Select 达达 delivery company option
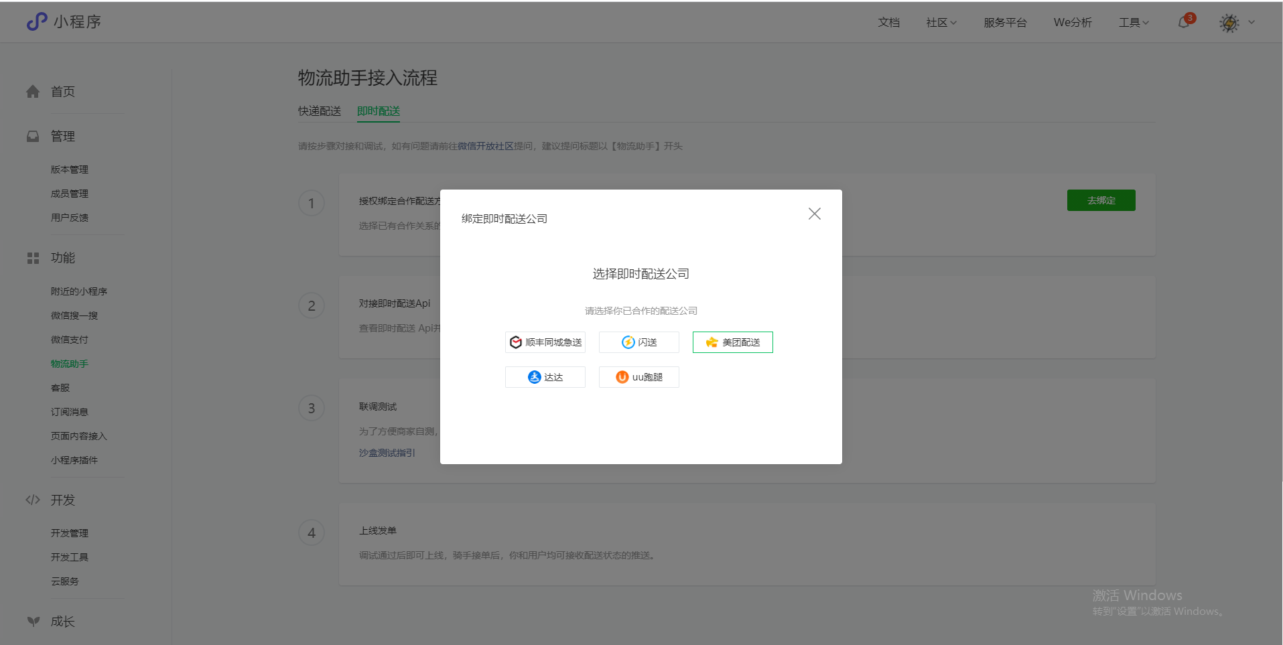1283x645 pixels. coord(545,377)
